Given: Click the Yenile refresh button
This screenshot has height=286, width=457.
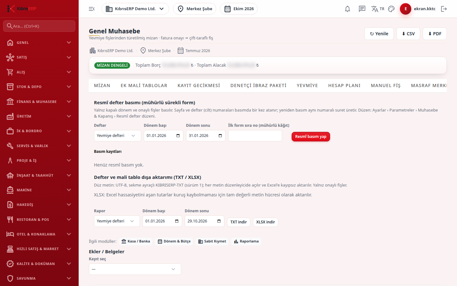Looking at the screenshot, I should coord(379,34).
